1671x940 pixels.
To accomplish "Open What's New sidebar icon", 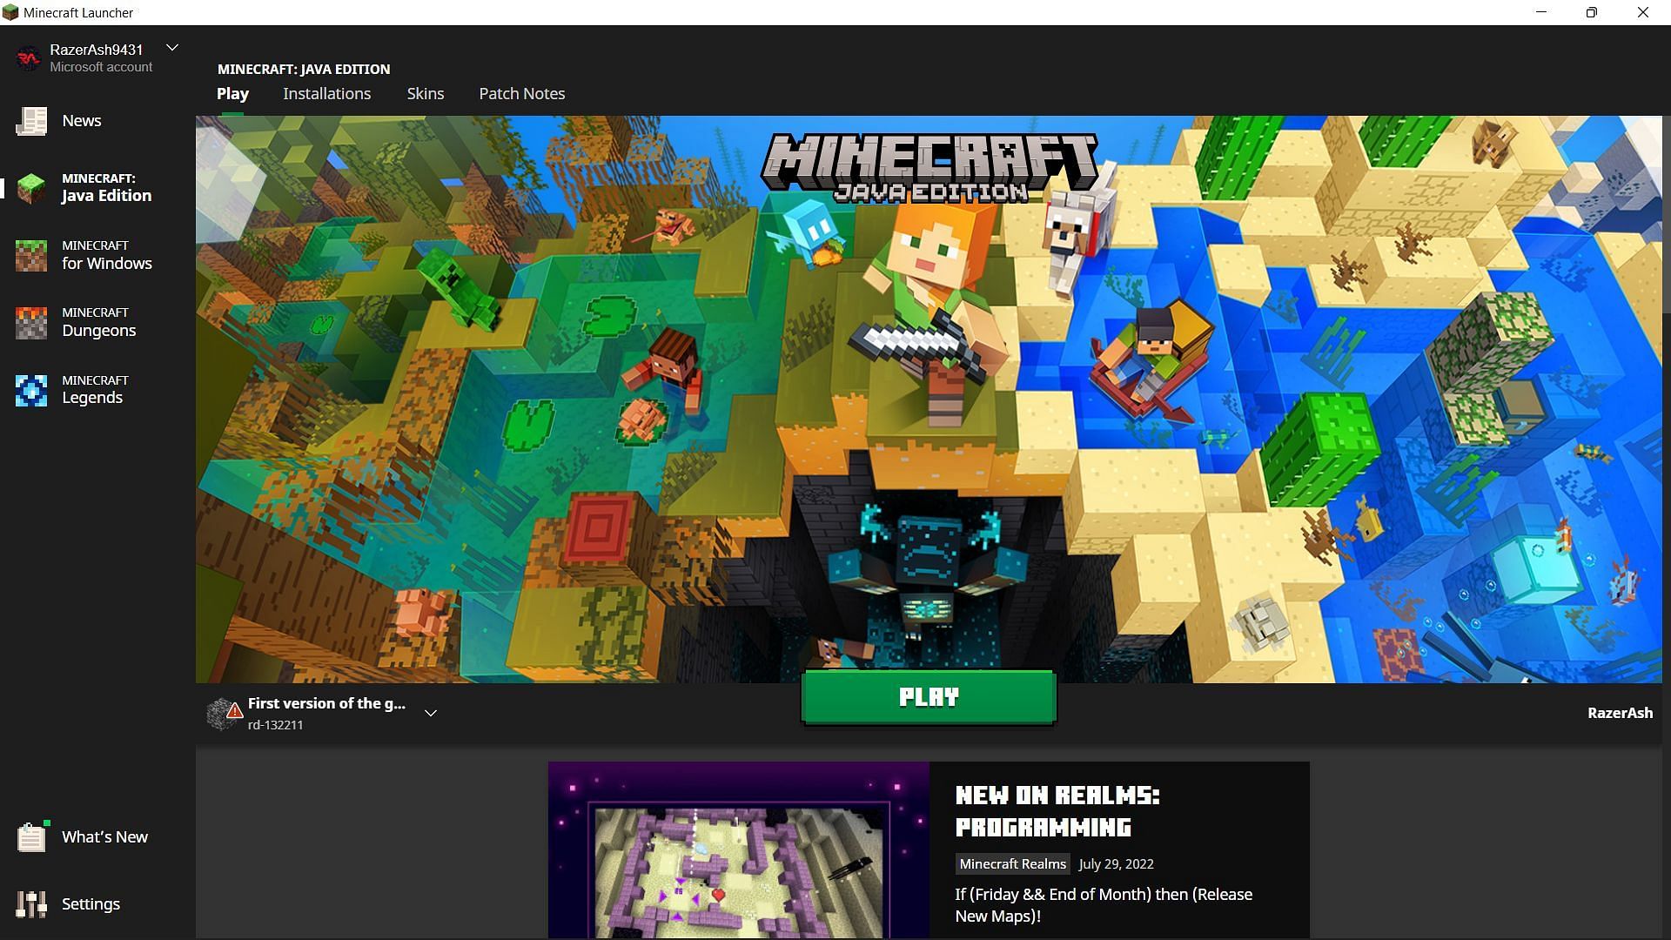I will tap(30, 836).
